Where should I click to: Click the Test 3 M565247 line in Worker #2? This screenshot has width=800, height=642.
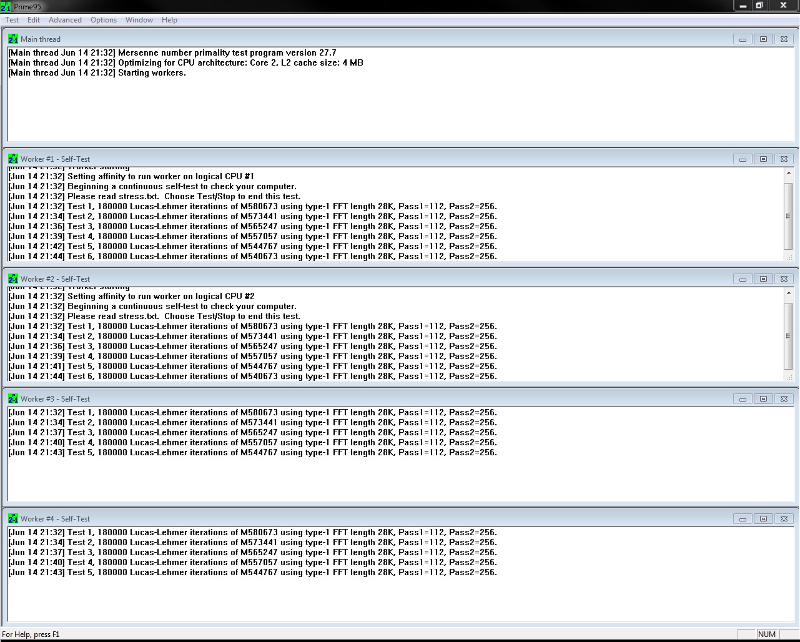click(x=253, y=346)
